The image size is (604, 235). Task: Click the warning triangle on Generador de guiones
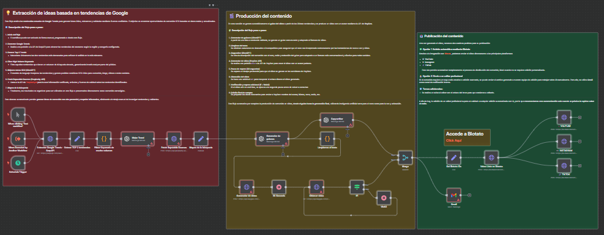286,143
